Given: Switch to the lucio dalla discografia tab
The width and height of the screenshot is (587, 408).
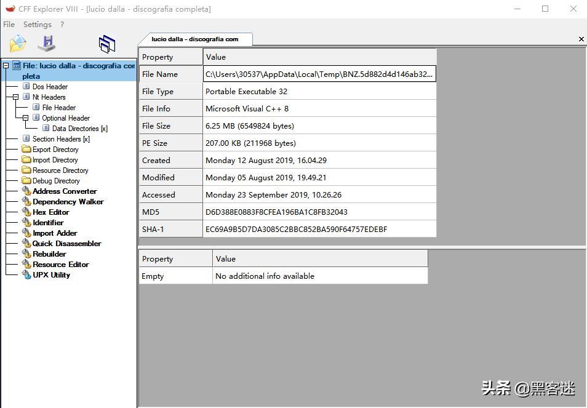Looking at the screenshot, I should click(197, 38).
